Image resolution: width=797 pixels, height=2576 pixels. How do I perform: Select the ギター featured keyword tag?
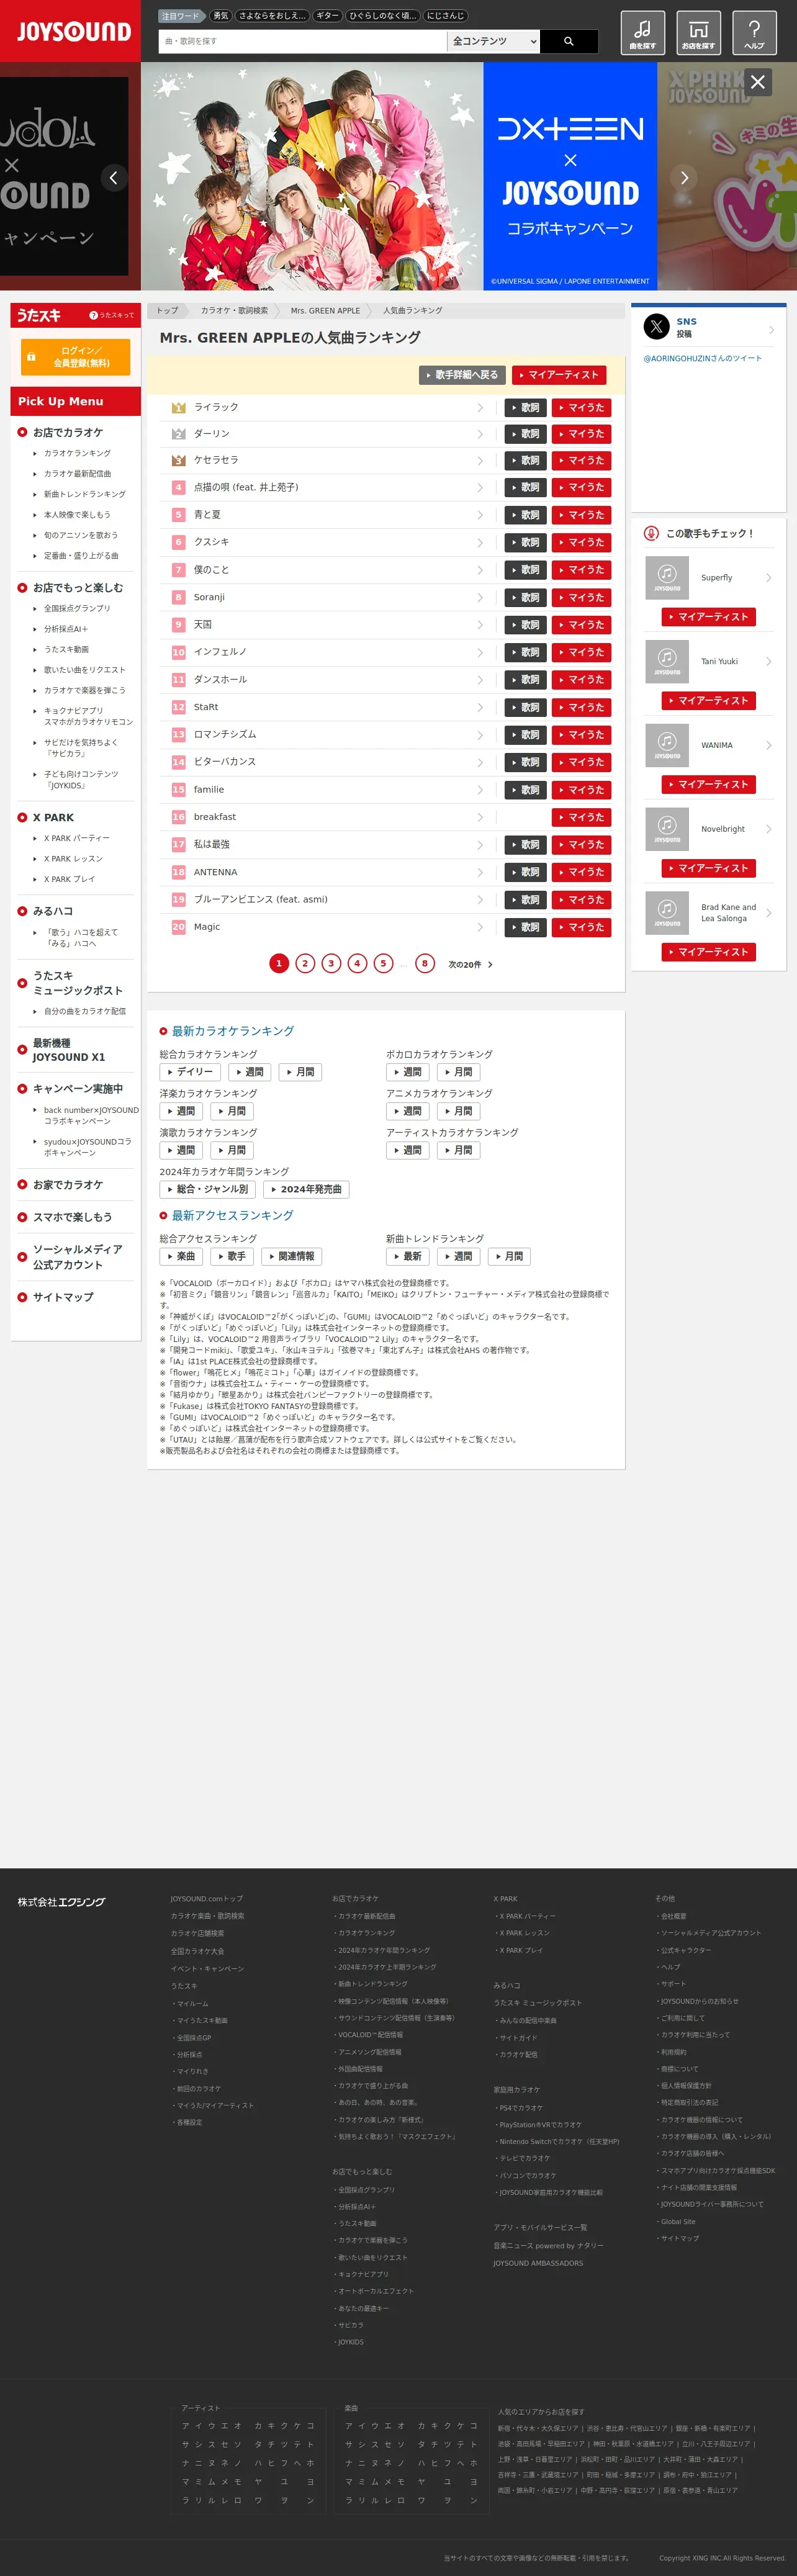coord(327,16)
